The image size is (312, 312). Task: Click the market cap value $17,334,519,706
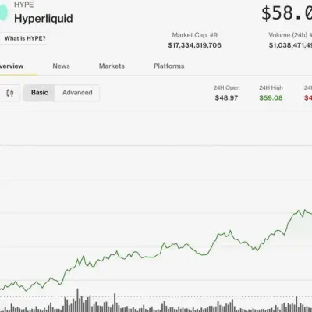pyautogui.click(x=195, y=45)
